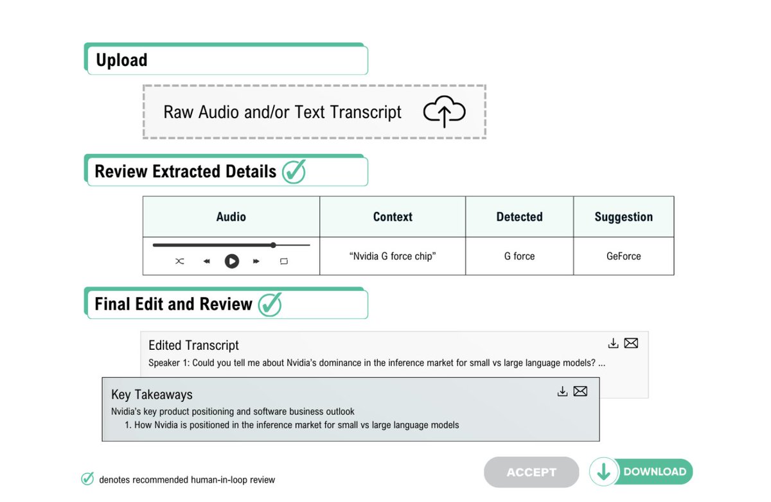Click the audio progress slider handle
Viewport: 771px width, 502px height.
(x=273, y=245)
